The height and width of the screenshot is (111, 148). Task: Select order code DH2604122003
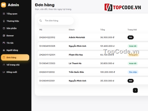[47, 63]
